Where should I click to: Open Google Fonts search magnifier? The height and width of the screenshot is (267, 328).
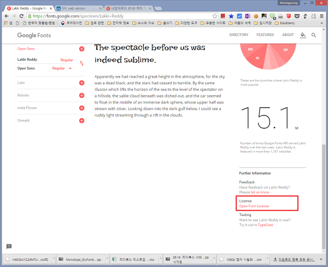(314, 35)
